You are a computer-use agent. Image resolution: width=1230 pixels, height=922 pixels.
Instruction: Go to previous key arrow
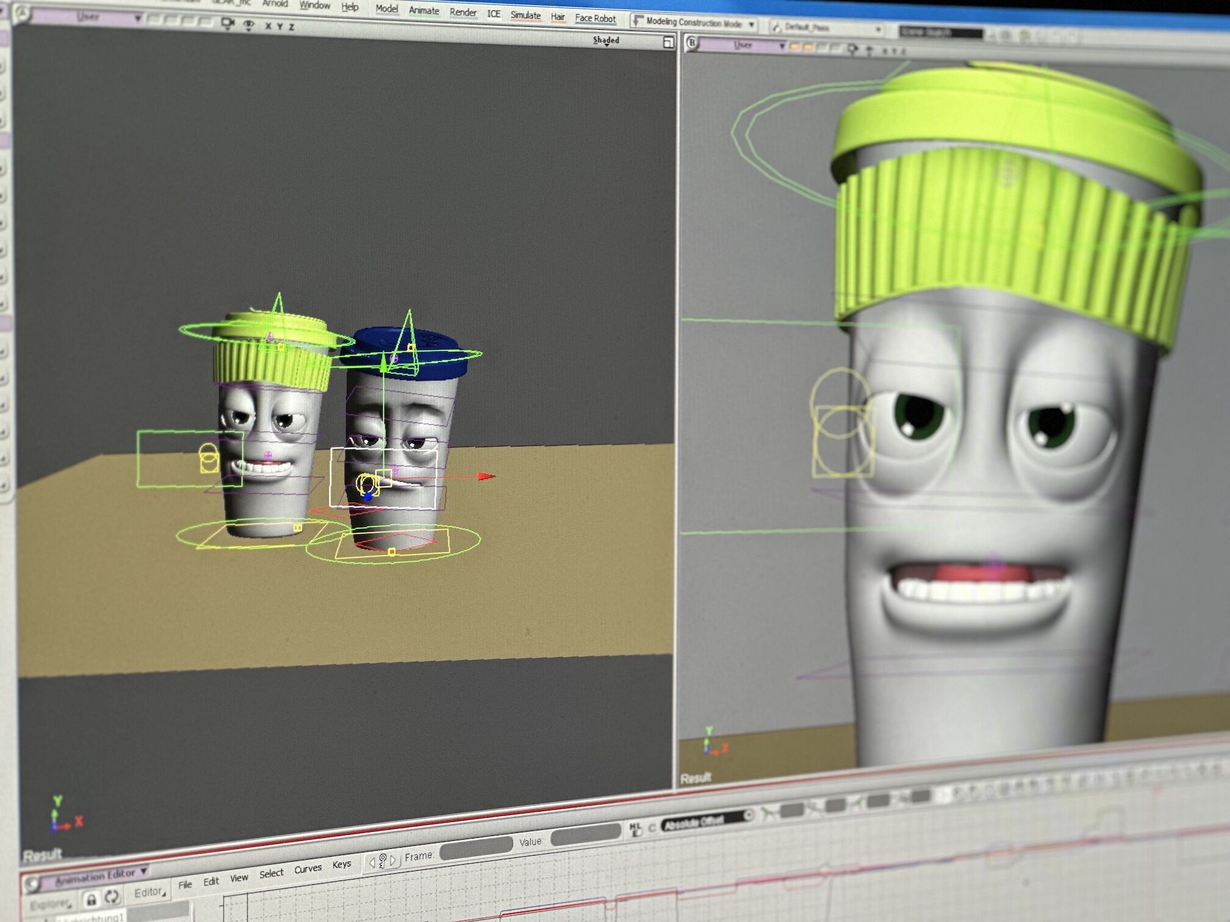tap(372, 862)
